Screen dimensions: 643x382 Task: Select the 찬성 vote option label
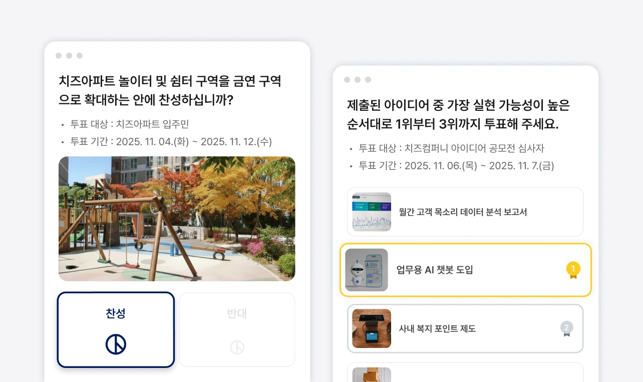116,313
